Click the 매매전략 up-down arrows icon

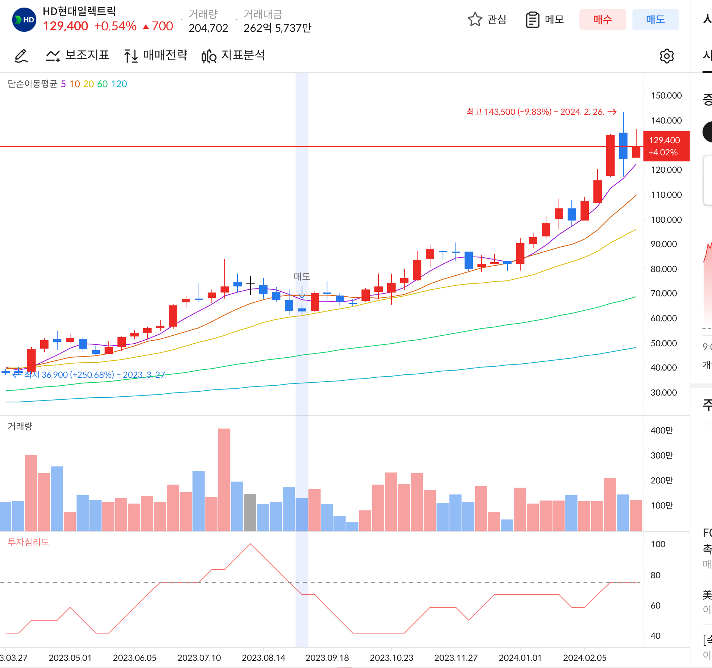pos(131,56)
